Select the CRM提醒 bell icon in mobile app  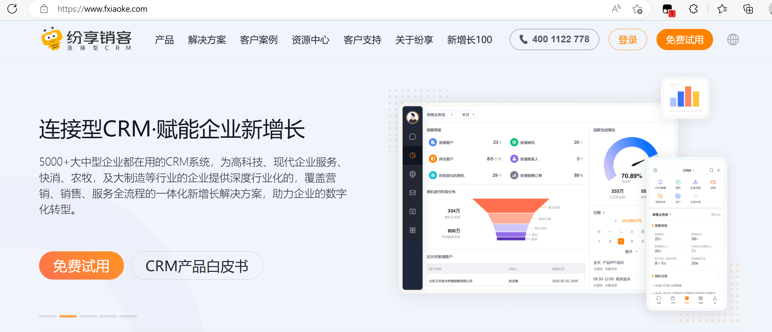coord(661,182)
